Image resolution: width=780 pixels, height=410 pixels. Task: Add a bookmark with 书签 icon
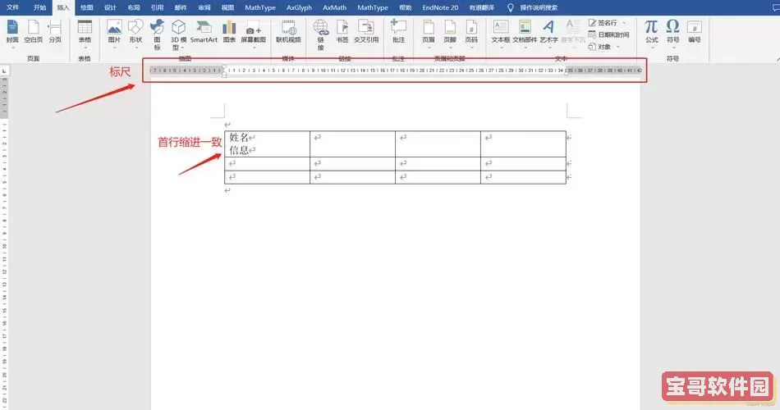[x=342, y=31]
